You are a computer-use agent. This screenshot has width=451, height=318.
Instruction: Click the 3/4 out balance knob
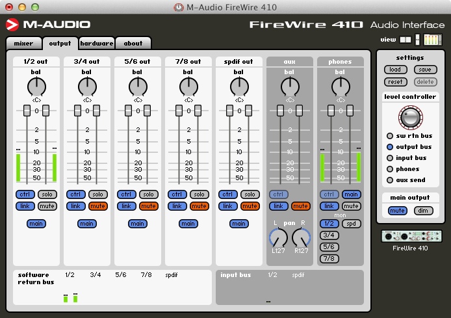click(87, 86)
